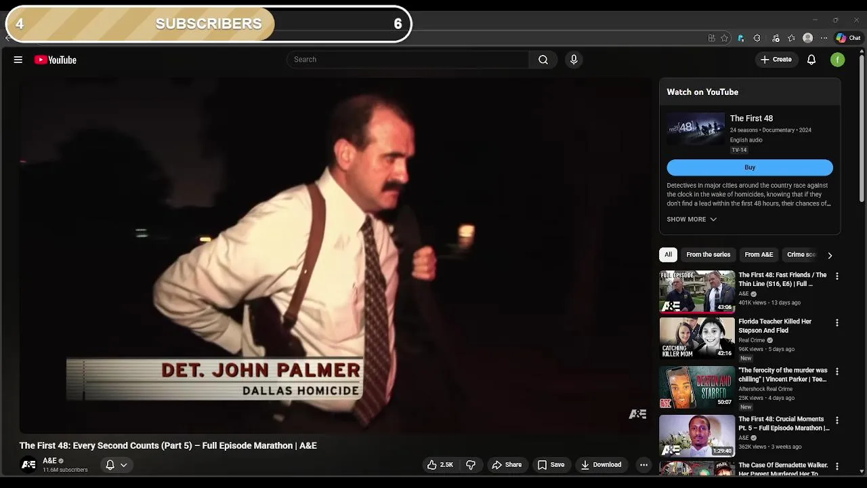Open The First 48 poster thumbnail

(x=696, y=129)
